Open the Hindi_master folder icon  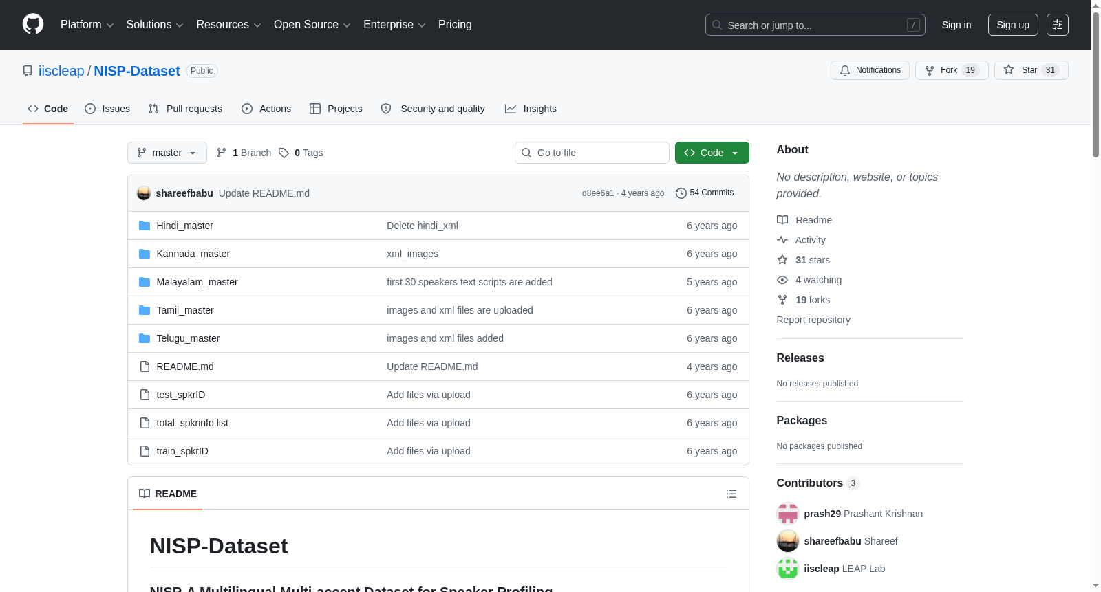[145, 226]
